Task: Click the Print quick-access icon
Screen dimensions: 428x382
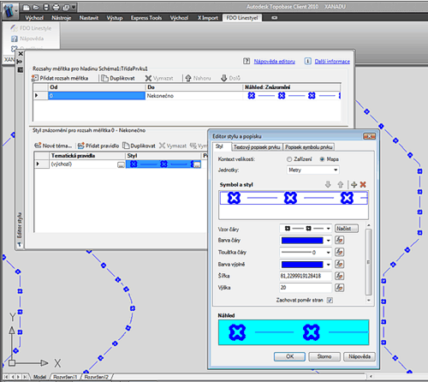Action: coord(56,7)
